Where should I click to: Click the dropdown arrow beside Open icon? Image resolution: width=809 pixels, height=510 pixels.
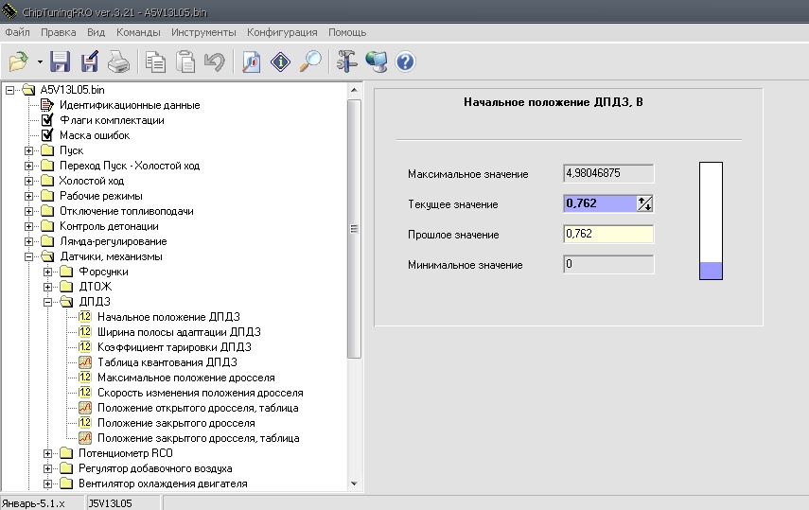41,62
